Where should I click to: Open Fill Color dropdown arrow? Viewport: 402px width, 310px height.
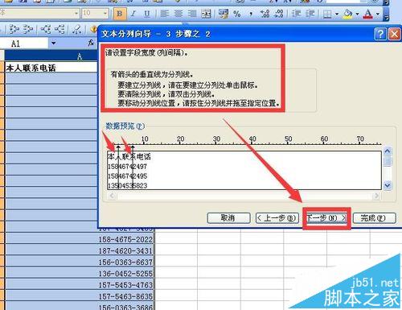[x=357, y=14]
